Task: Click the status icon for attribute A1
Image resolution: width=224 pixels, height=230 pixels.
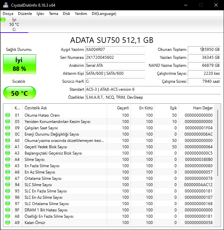Action: coord(8,147)
